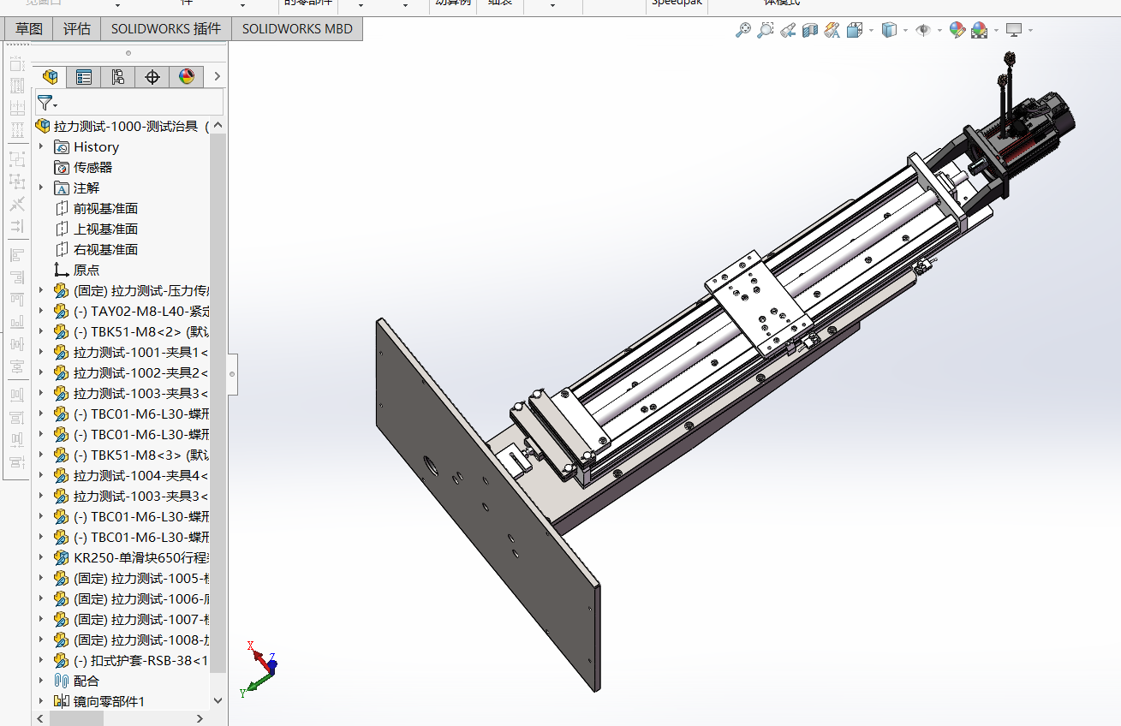Viewport: 1121px width, 726px height.
Task: Expand the 镜向零部件1 feature
Action: (x=41, y=701)
